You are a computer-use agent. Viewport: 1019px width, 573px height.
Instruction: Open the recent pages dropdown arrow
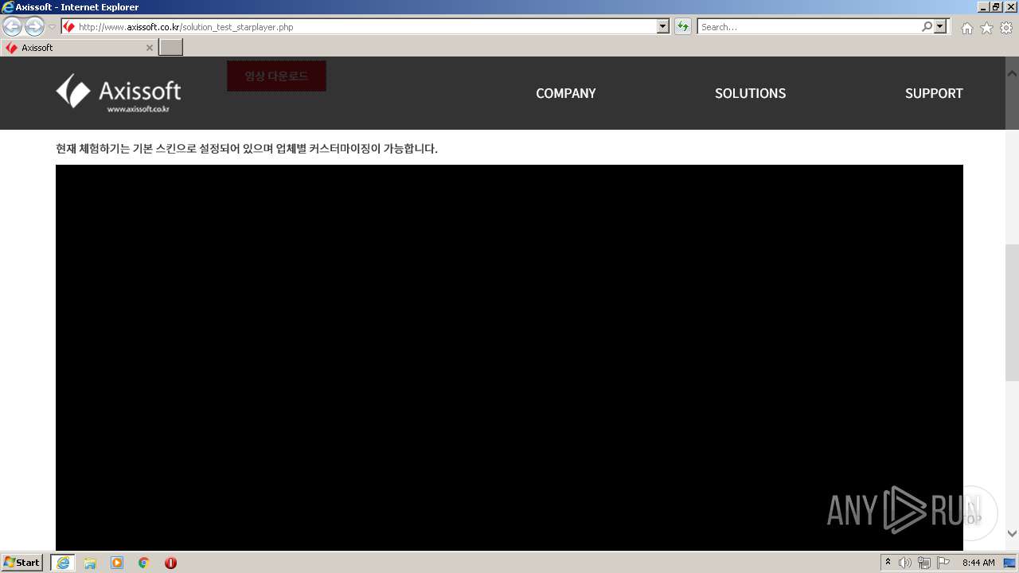tap(52, 27)
